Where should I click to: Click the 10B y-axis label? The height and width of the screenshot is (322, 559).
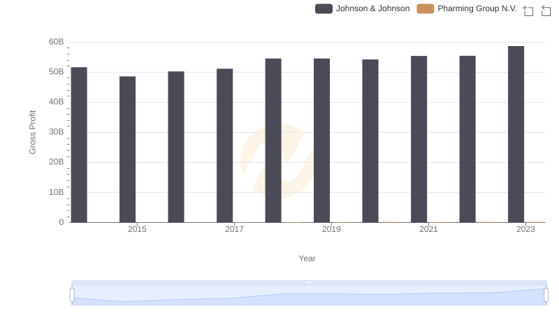click(x=57, y=192)
